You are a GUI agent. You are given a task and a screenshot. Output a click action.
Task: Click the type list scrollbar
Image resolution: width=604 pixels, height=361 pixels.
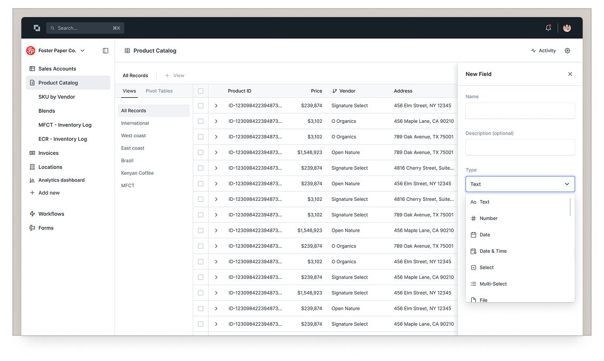[570, 207]
